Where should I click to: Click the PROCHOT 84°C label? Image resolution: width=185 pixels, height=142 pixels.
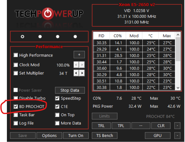(160, 117)
